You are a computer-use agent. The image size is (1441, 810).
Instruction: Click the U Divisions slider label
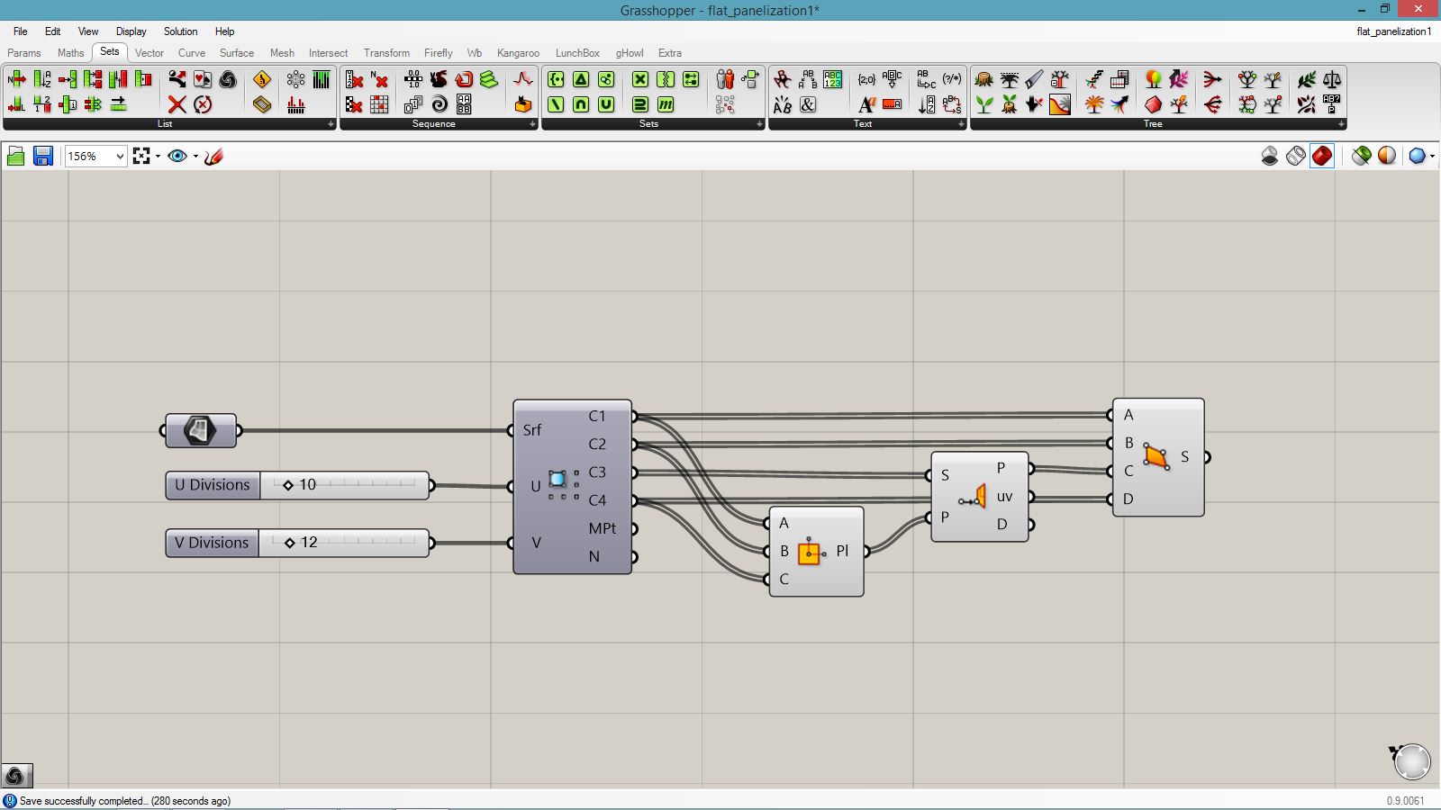[x=213, y=485]
